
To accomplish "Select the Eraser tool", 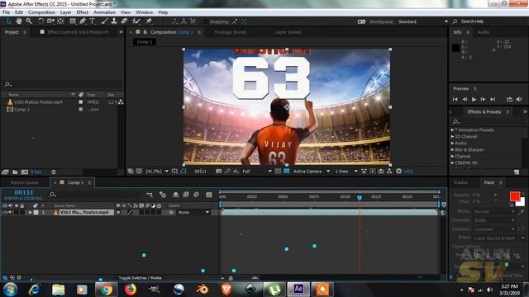I will [x=124, y=21].
